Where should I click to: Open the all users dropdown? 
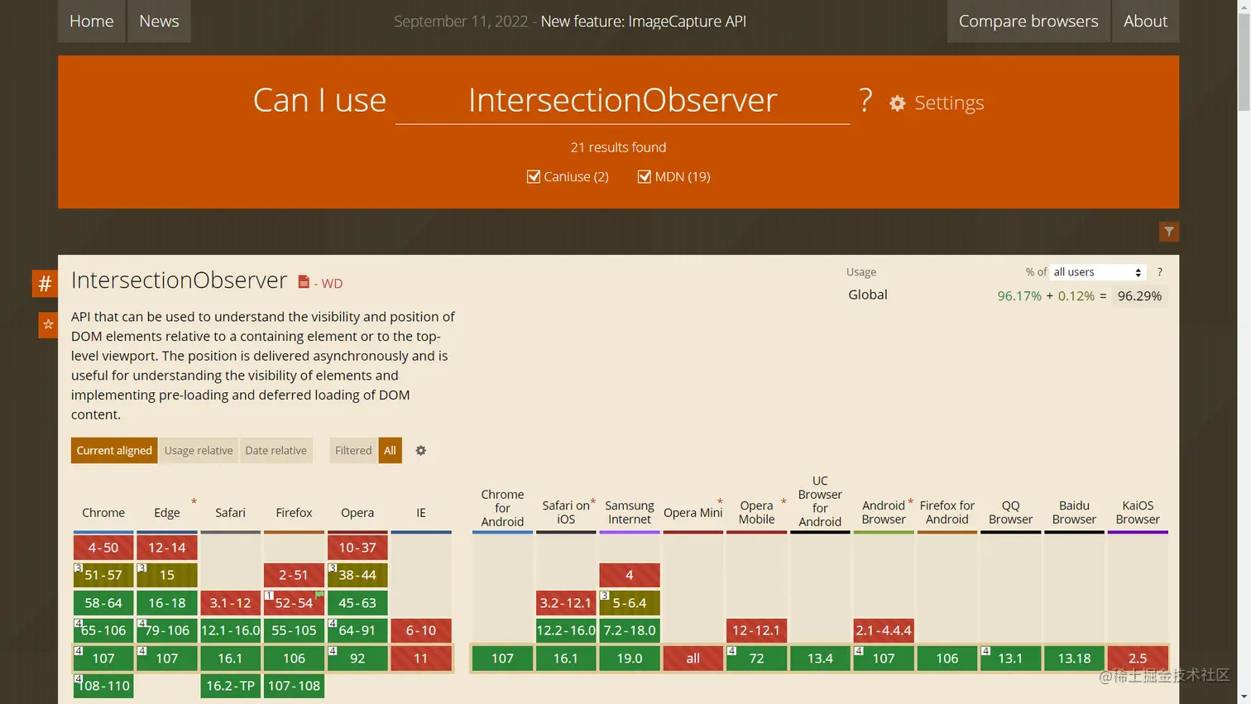coord(1098,272)
